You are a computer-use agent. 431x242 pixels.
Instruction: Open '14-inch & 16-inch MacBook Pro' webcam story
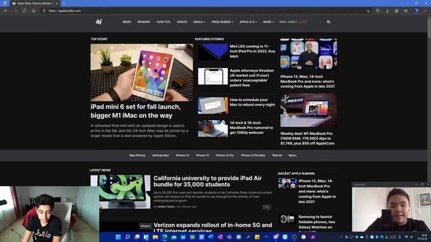[251, 128]
